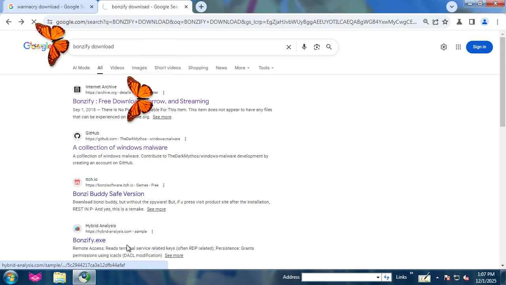
Task: Open A colllection of windows malware link
Action: tap(120, 148)
